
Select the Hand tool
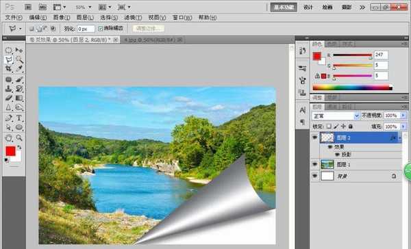coord(9,137)
